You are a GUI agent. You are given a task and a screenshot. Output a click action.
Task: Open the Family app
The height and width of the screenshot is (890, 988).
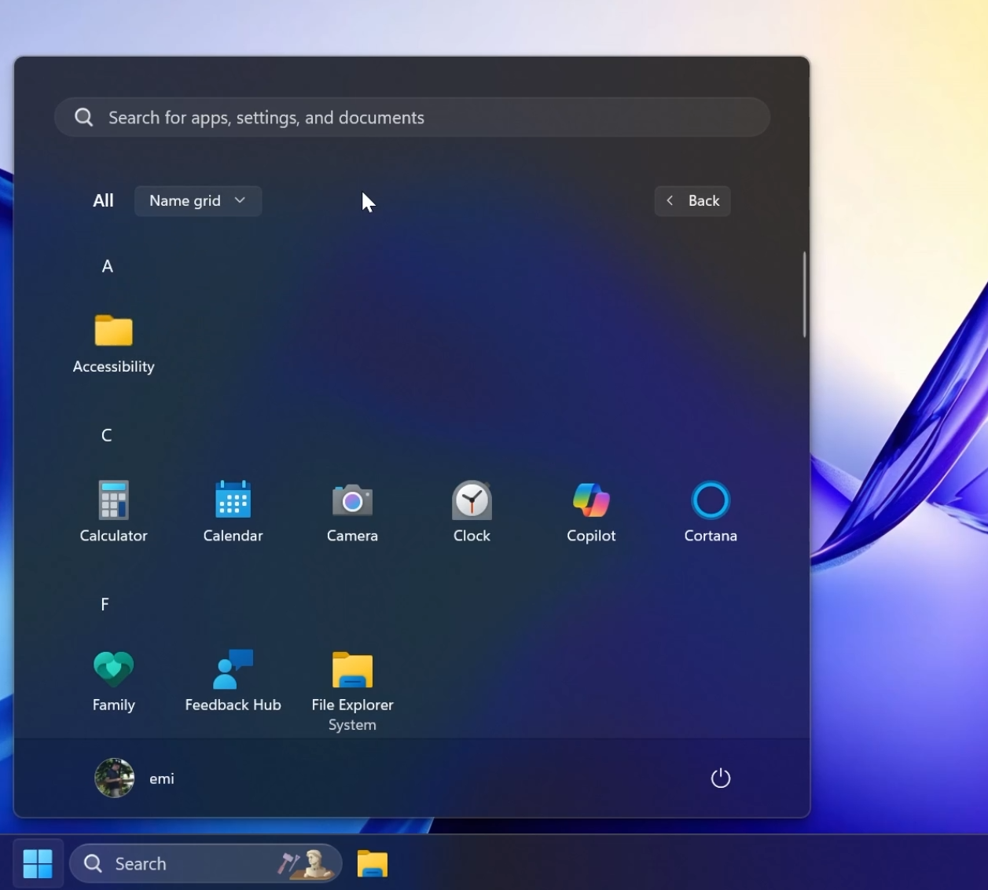pos(113,679)
